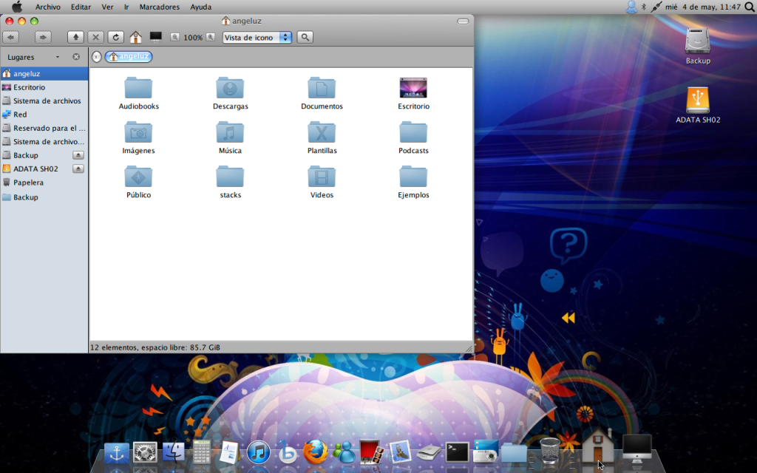Image resolution: width=757 pixels, height=473 pixels.
Task: Open the Marcadores menu
Action: pos(160,7)
